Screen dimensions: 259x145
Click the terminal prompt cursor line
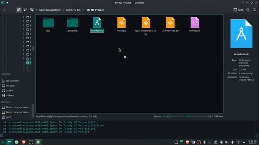[x=2, y=135]
